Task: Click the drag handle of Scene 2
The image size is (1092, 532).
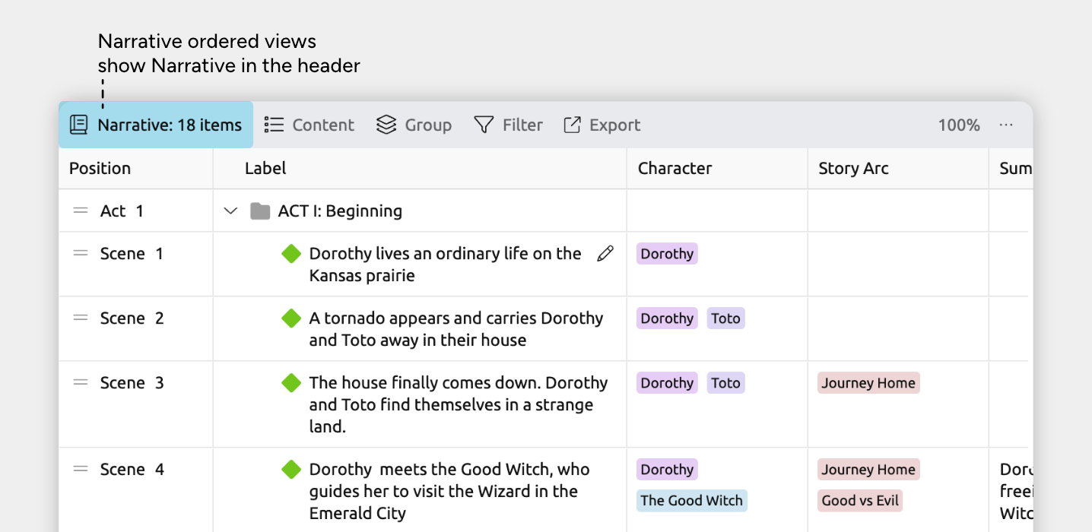Action: tap(81, 318)
